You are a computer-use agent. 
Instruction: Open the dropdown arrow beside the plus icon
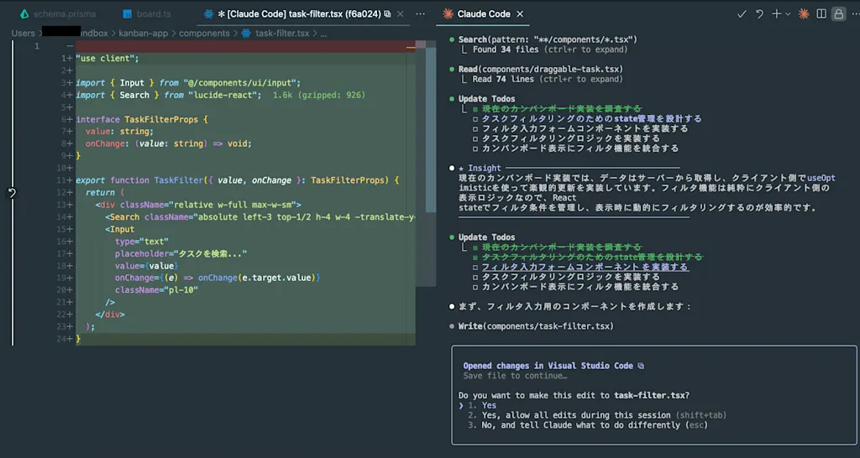click(x=788, y=14)
